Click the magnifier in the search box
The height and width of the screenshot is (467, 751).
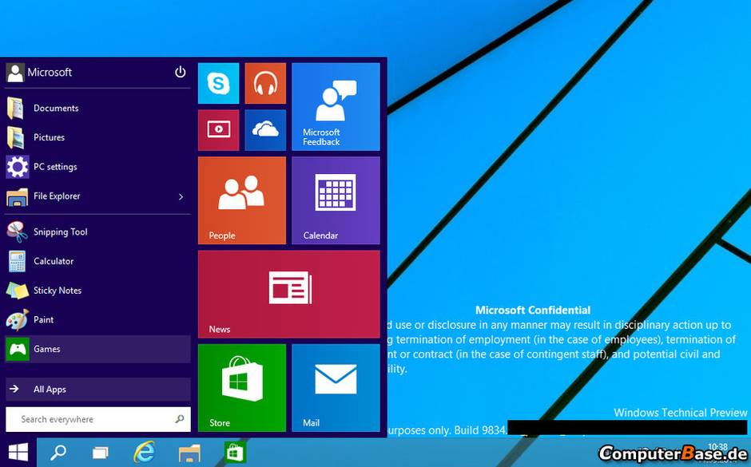(x=180, y=419)
